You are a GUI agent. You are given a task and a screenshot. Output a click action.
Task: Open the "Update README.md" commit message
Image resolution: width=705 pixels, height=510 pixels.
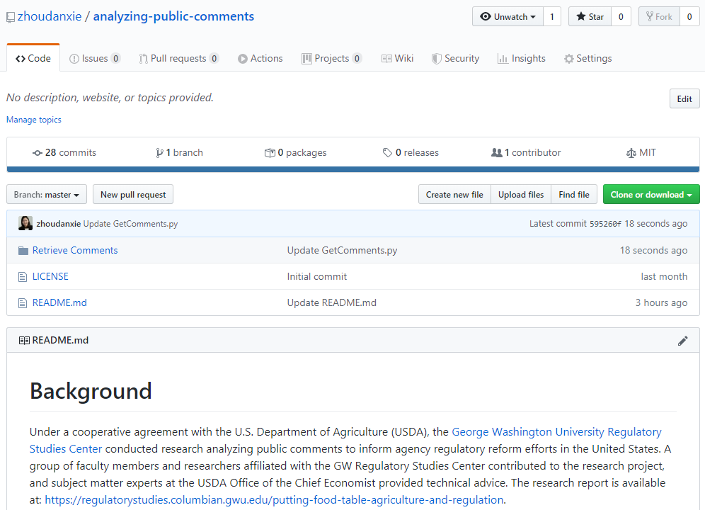click(x=332, y=303)
